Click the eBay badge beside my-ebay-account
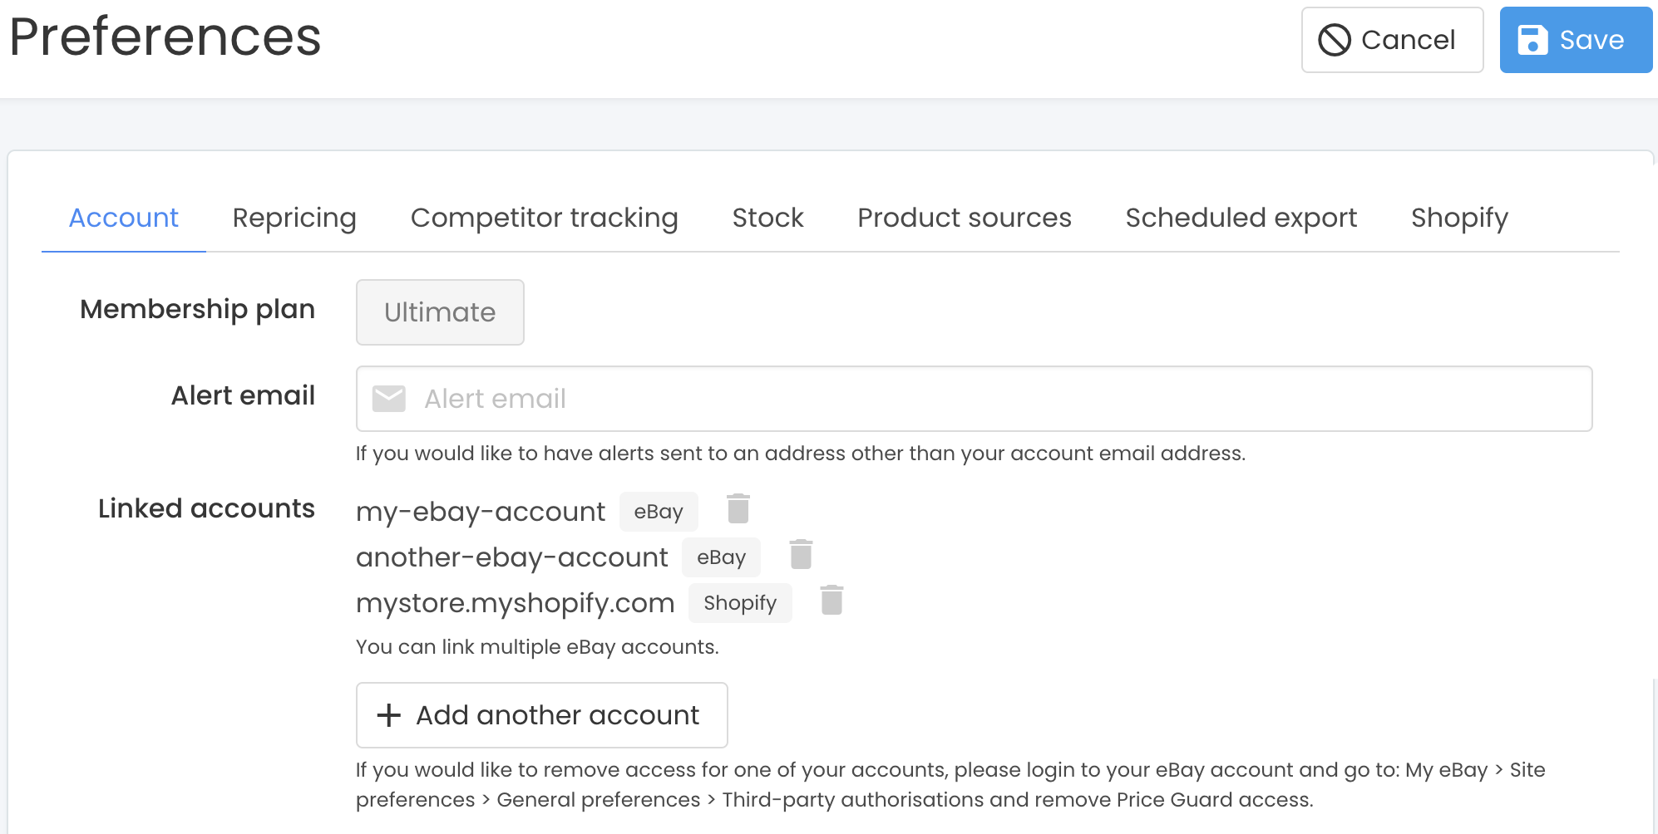The width and height of the screenshot is (1658, 834). 659,512
